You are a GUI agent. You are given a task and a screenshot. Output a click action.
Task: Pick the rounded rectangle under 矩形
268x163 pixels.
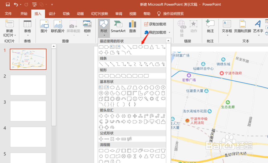pos(107,76)
